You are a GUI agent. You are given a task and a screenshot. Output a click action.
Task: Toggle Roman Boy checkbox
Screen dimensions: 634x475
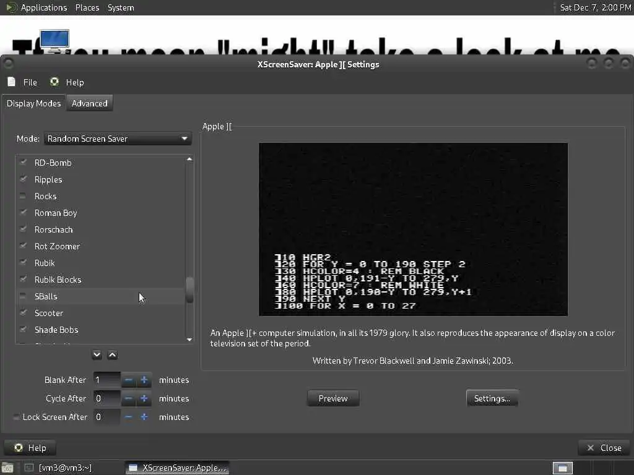(24, 213)
